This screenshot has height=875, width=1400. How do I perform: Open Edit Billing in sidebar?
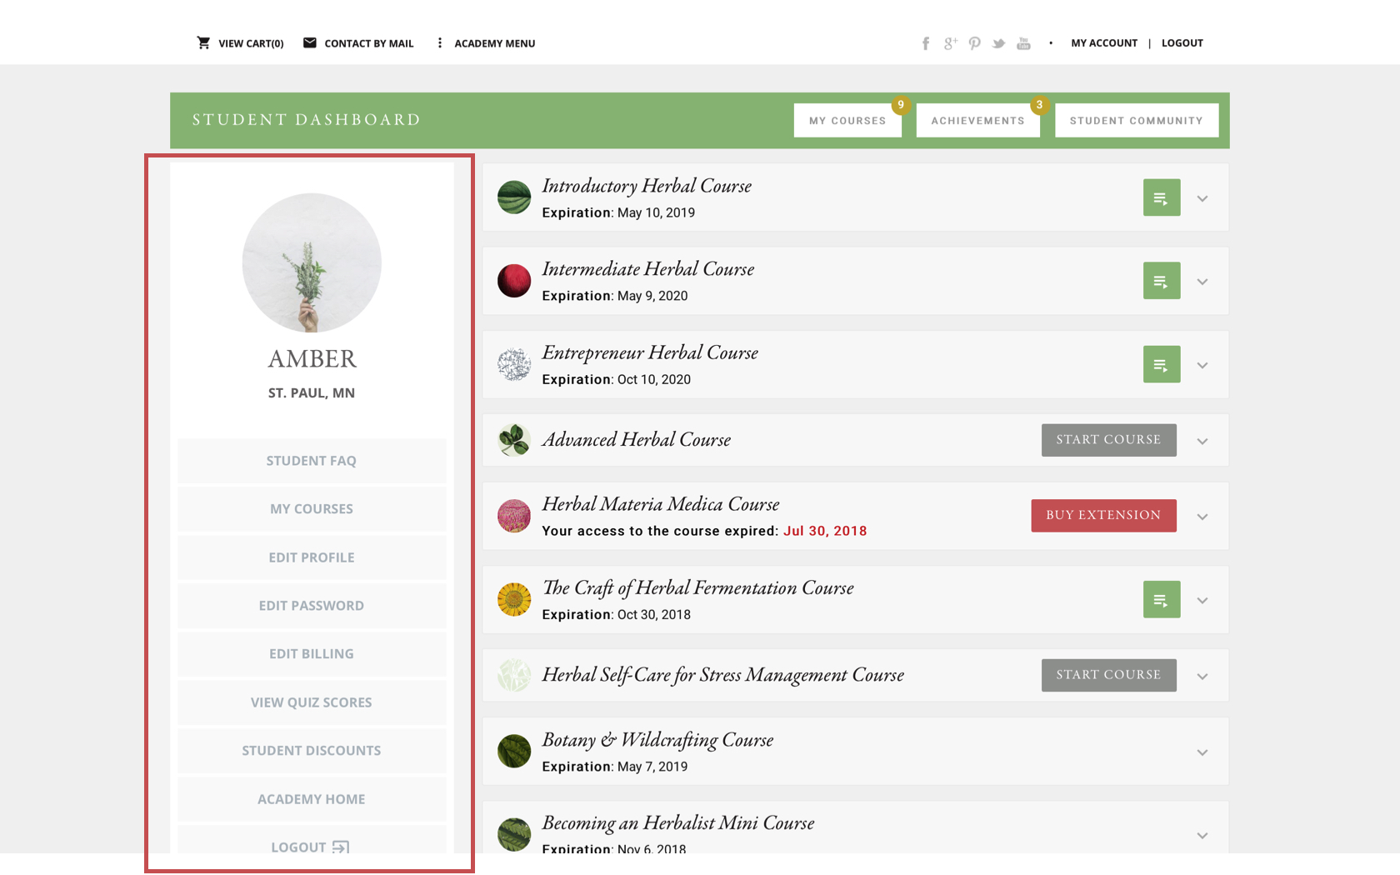coord(312,654)
